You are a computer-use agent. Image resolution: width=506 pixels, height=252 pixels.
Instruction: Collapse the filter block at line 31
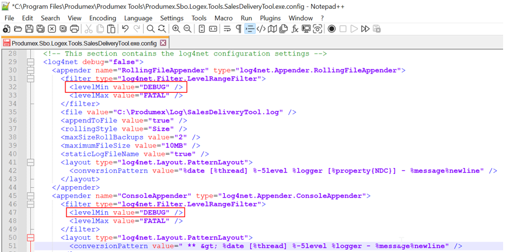pos(31,78)
